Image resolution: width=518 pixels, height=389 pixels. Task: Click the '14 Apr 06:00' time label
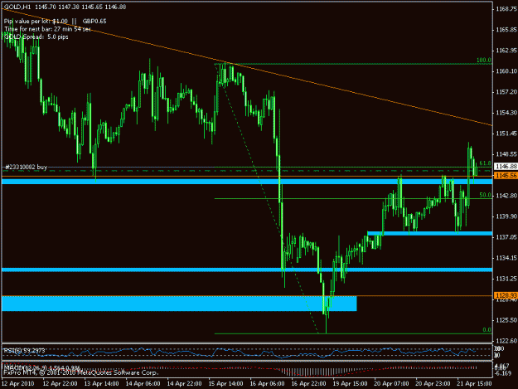coord(143,384)
